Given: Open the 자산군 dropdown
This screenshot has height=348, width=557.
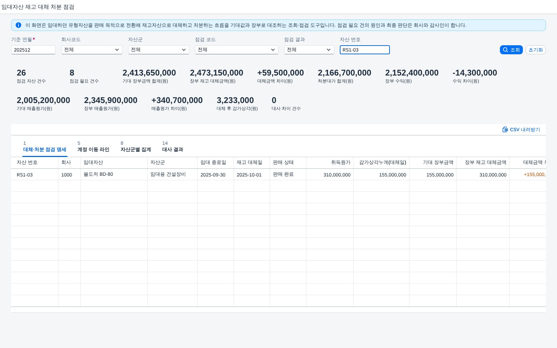Looking at the screenshot, I should tap(159, 50).
